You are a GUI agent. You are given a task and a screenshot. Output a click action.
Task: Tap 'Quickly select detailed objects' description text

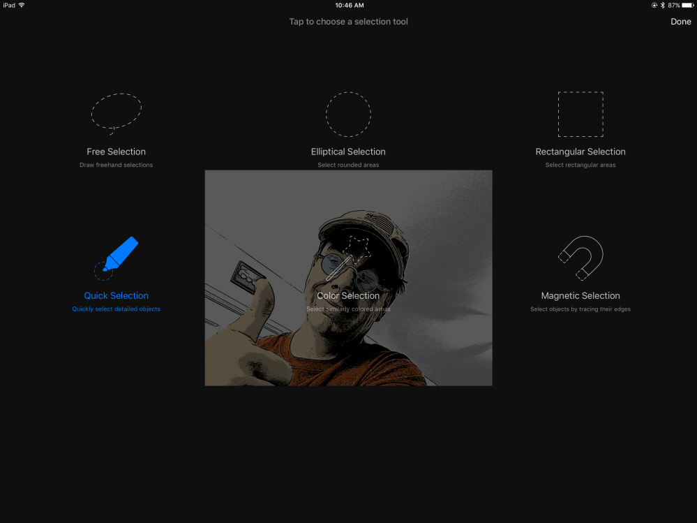tap(116, 308)
